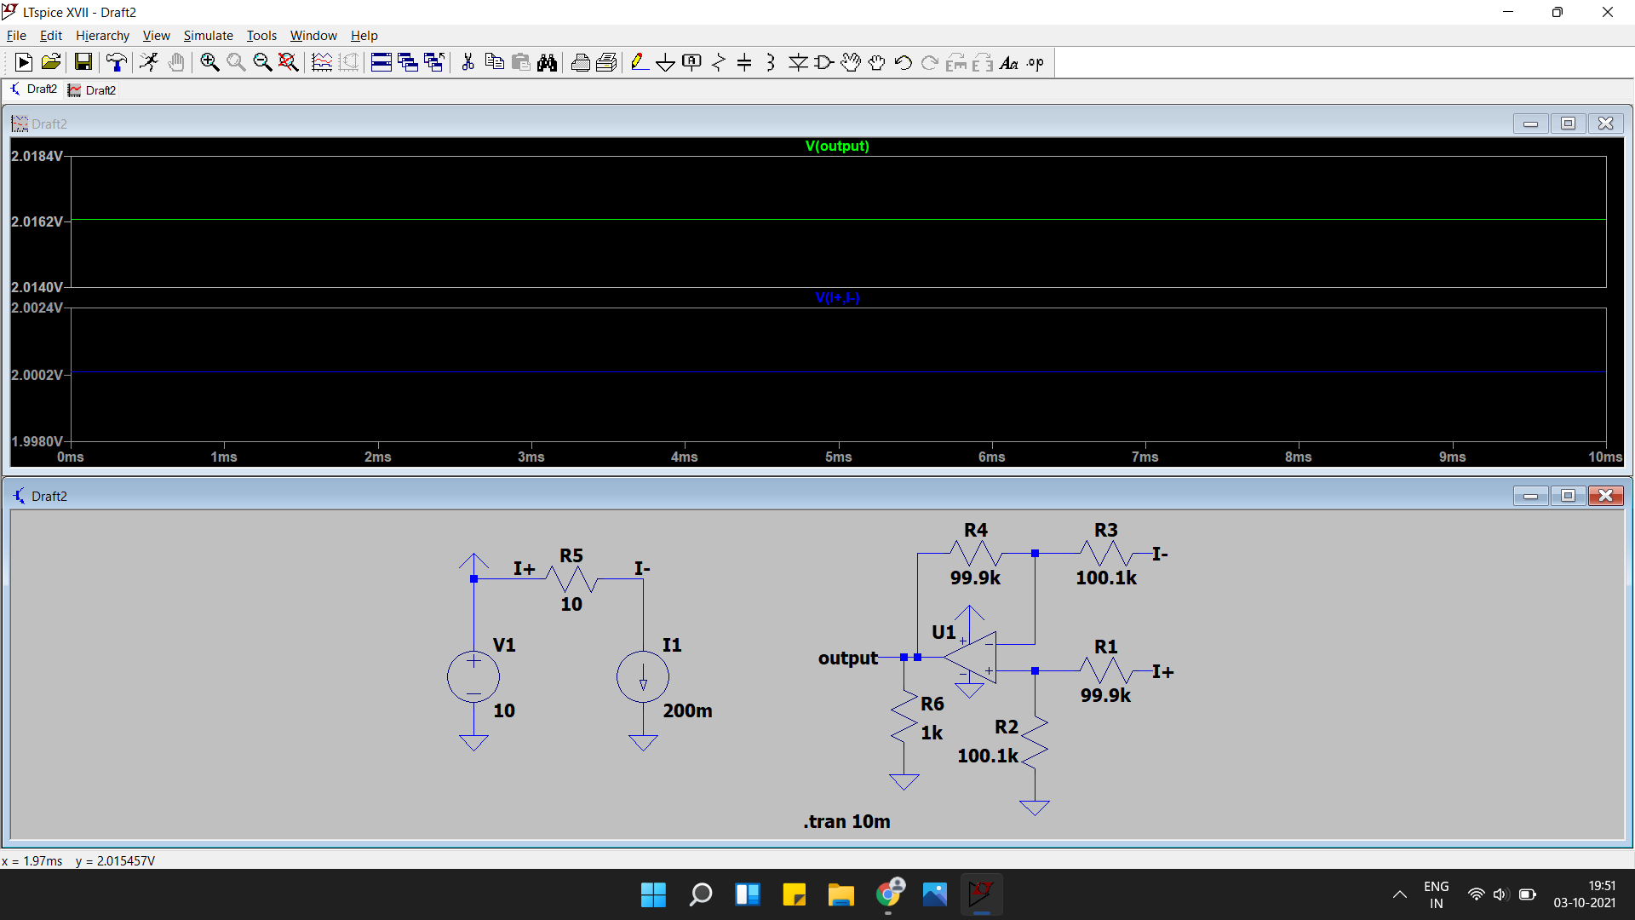Minimize the schematic Draft2 window
Image resolution: width=1635 pixels, height=920 pixels.
click(1530, 496)
